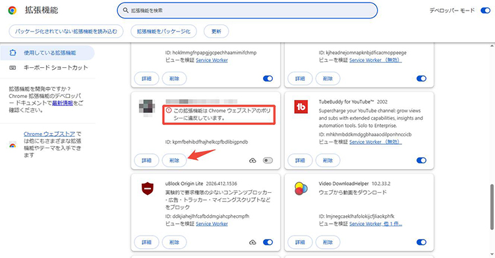Click 詳細 for TubeBuddy for YouTube

[x=300, y=161]
